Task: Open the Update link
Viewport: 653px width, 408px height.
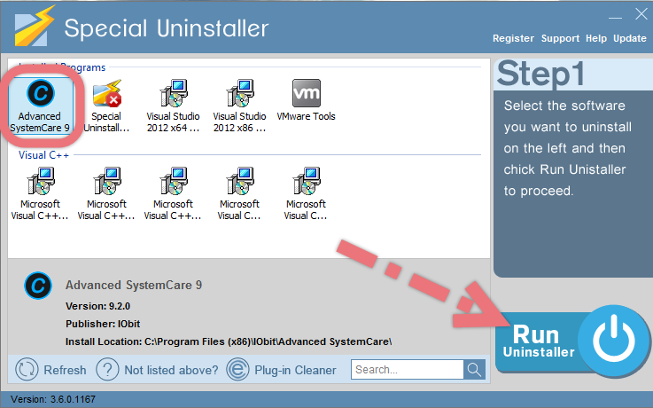Action: pyautogui.click(x=630, y=38)
